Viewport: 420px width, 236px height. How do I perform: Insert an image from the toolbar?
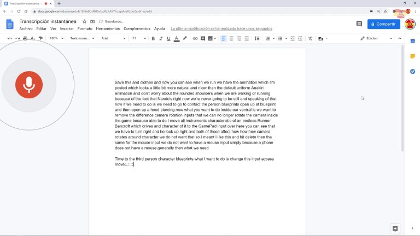[x=210, y=39]
